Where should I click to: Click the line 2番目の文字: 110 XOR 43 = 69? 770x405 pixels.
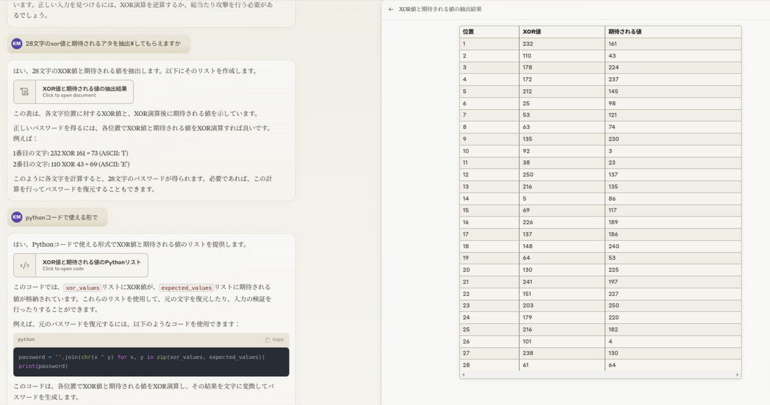click(71, 164)
